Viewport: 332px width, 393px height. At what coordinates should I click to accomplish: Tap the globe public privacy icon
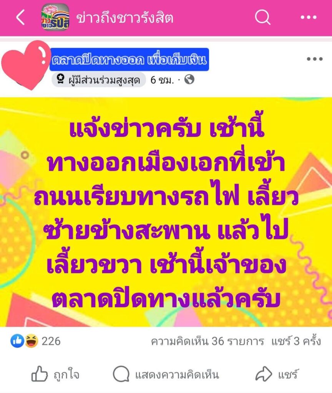pyautogui.click(x=189, y=79)
